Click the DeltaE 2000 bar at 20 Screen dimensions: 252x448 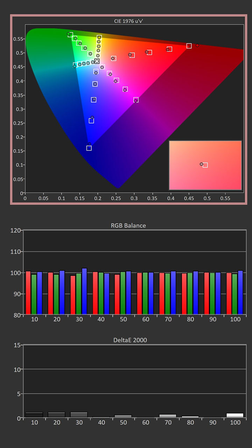(x=56, y=415)
